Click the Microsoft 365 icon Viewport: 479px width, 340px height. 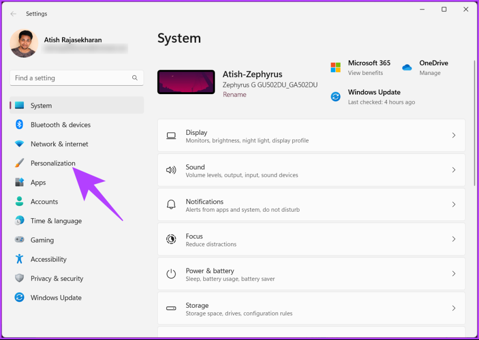click(335, 67)
